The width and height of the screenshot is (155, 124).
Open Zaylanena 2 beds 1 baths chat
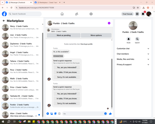(21, 45)
